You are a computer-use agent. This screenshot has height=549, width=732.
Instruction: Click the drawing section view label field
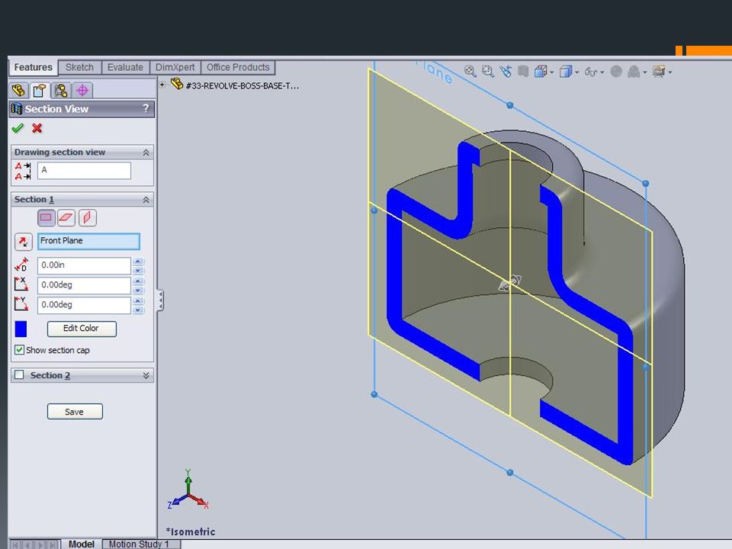(x=84, y=170)
